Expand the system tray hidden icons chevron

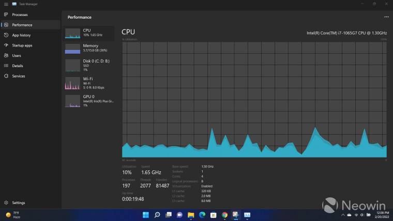coord(342,215)
